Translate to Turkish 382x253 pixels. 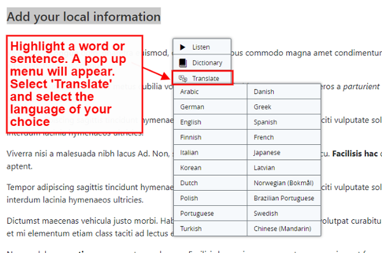tap(210, 229)
